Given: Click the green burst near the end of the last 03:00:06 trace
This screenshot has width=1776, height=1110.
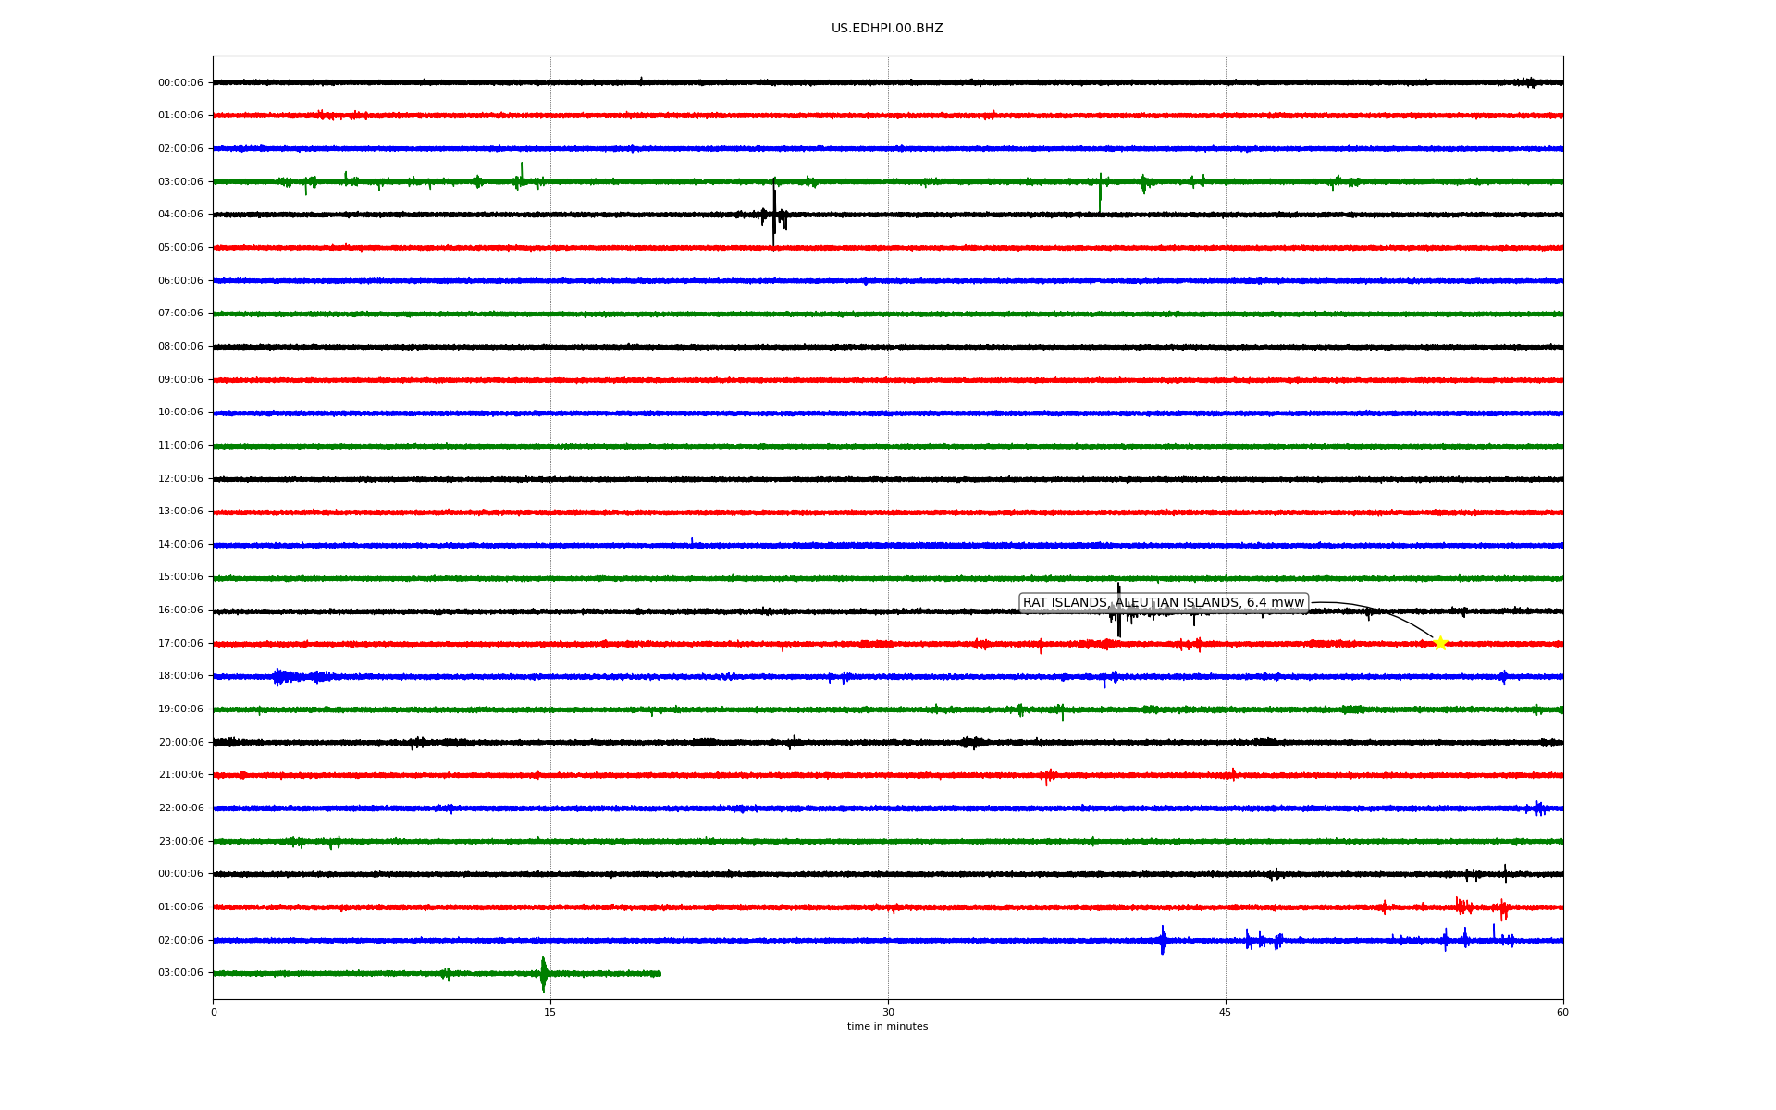Looking at the screenshot, I should click(x=543, y=974).
